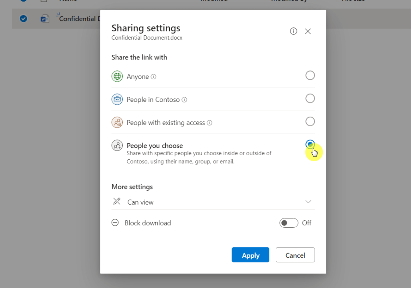411x288 pixels.
Task: Click the info icon next to People in Contoso
Action: (185, 100)
